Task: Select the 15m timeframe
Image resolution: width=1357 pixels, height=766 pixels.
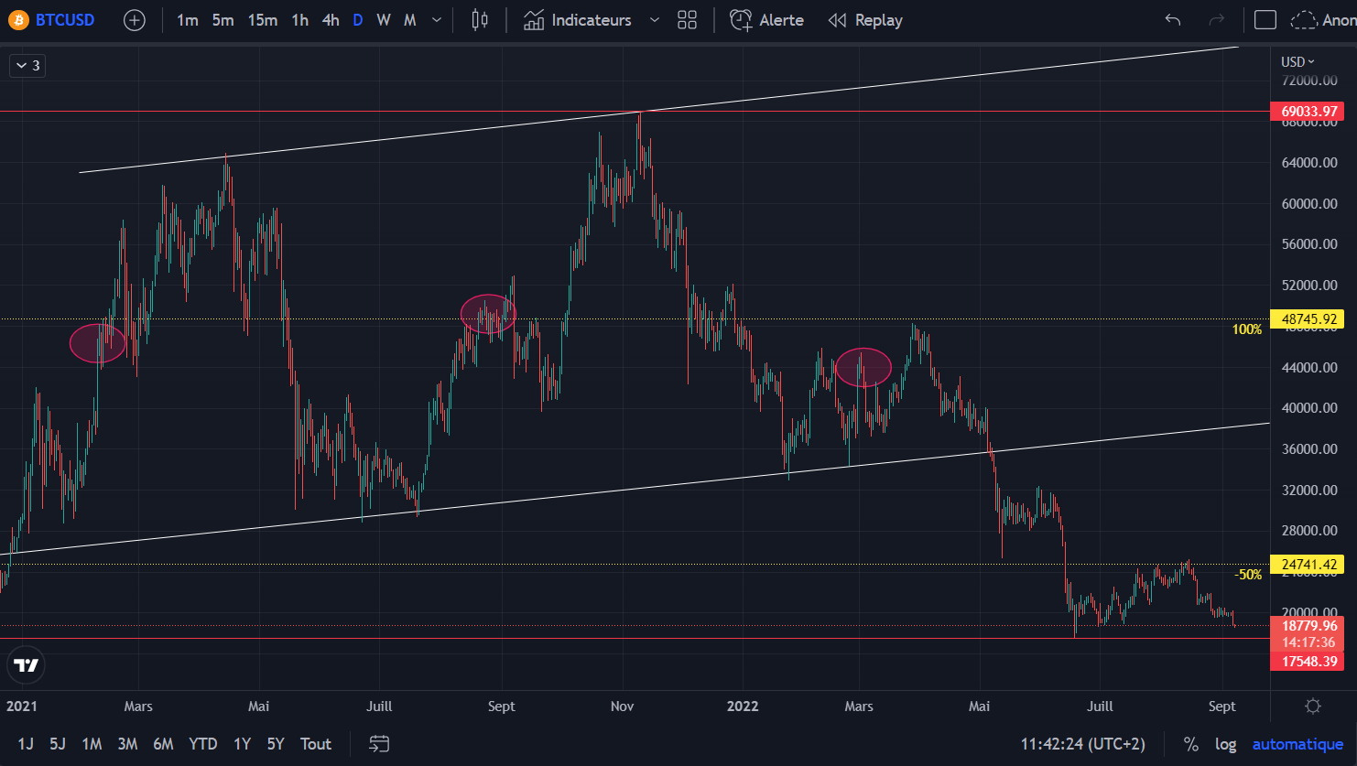Action: pos(263,20)
